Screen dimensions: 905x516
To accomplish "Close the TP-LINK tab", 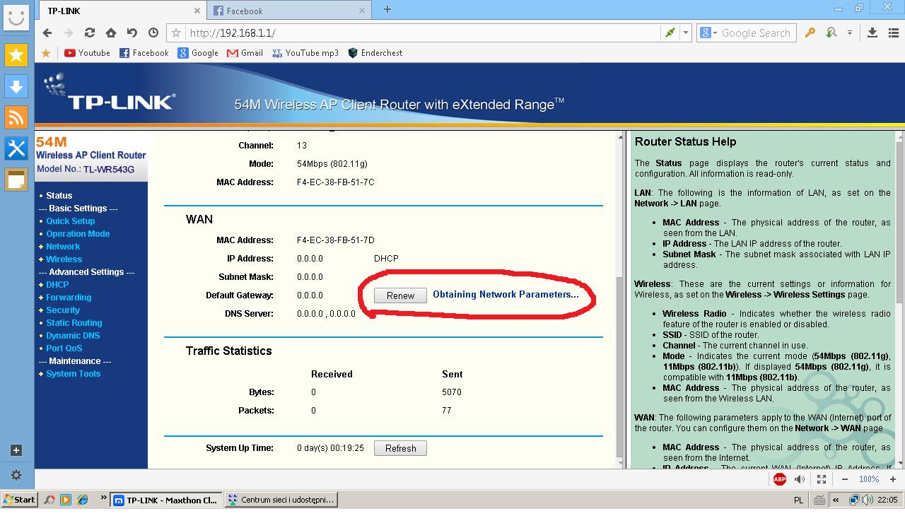I will [197, 11].
